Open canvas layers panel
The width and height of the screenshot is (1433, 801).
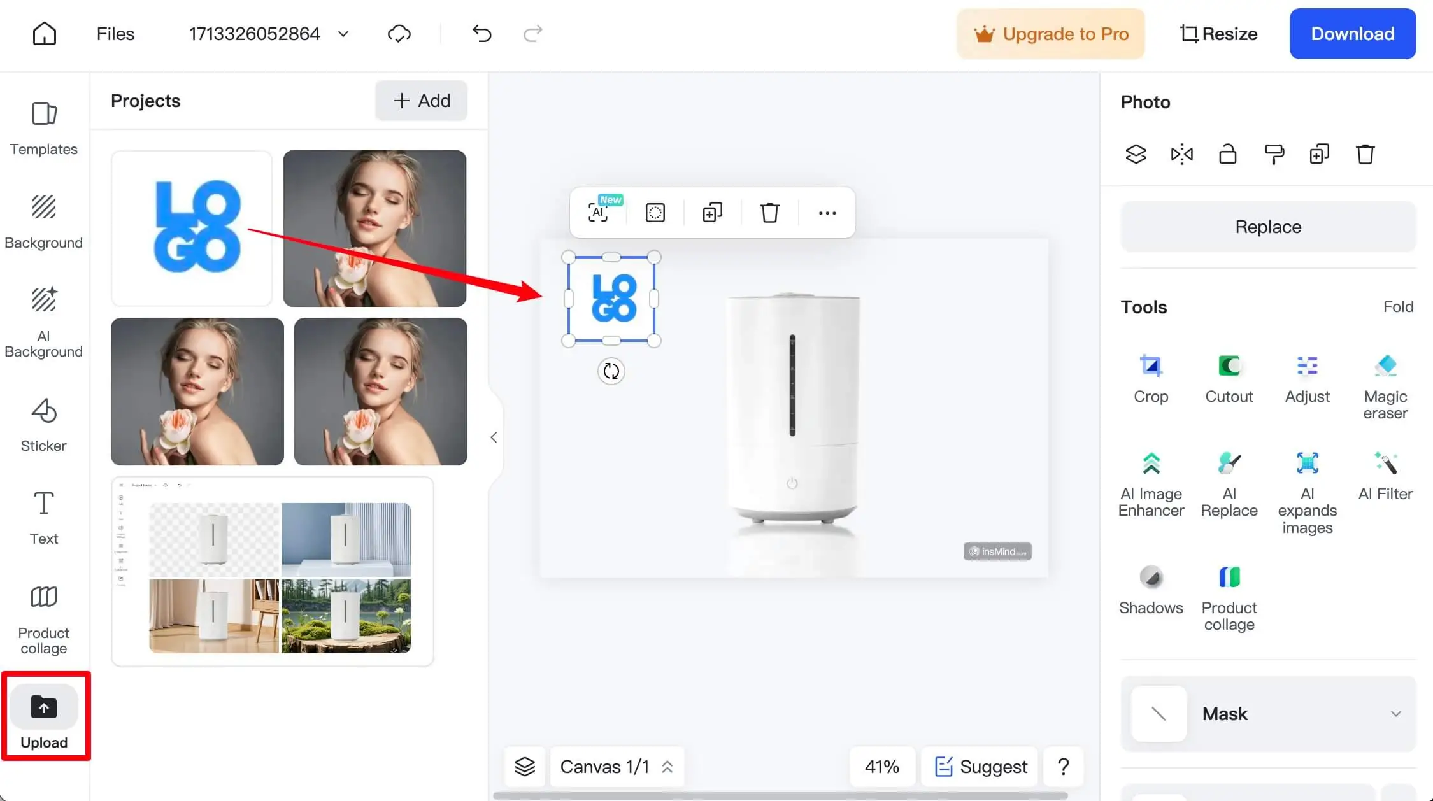click(524, 767)
